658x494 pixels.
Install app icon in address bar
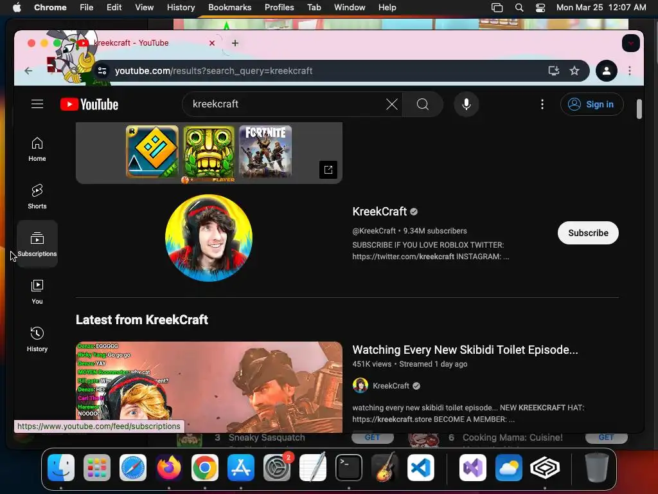[x=554, y=71]
